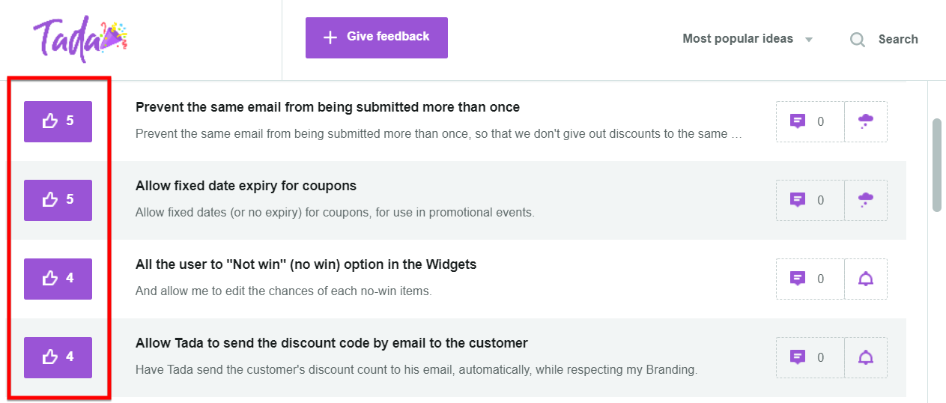Click the Give feedback button
The width and height of the screenshot is (946, 403).
376,37
